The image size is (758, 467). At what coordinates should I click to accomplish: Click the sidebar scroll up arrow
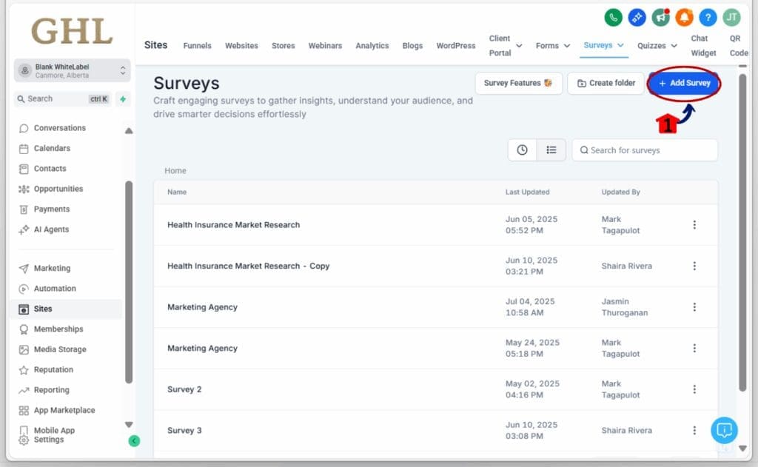(x=129, y=130)
